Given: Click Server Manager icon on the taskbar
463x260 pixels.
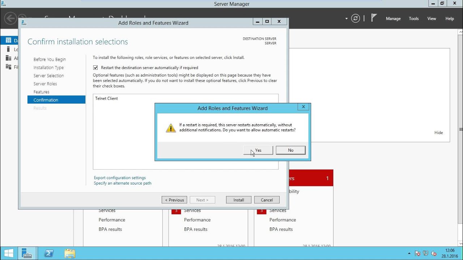Looking at the screenshot, I should (x=27, y=253).
